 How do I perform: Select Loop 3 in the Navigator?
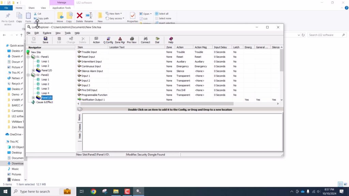pyautogui.click(x=45, y=88)
